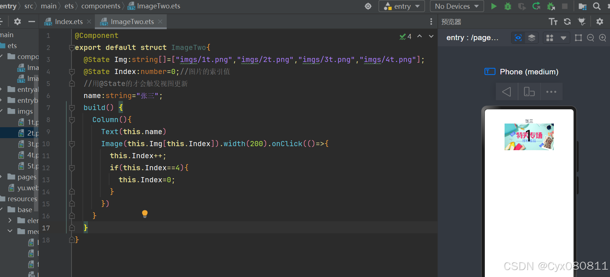Go to next highlighted problem arrow

(431, 36)
